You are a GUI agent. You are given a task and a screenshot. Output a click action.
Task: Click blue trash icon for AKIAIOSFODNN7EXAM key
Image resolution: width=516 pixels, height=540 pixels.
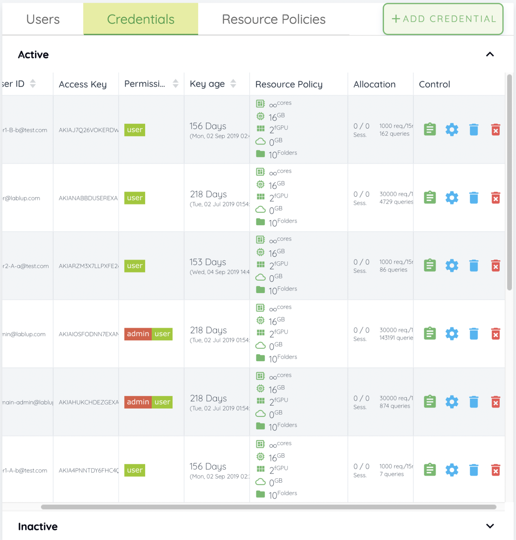coord(474,333)
